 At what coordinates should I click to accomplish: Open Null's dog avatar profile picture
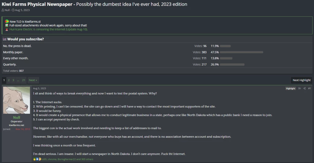pyautogui.click(x=17, y=100)
